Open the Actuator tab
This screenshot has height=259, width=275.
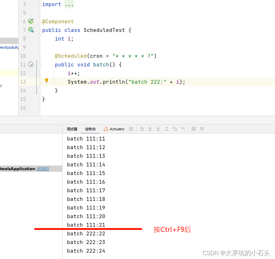click(x=114, y=129)
